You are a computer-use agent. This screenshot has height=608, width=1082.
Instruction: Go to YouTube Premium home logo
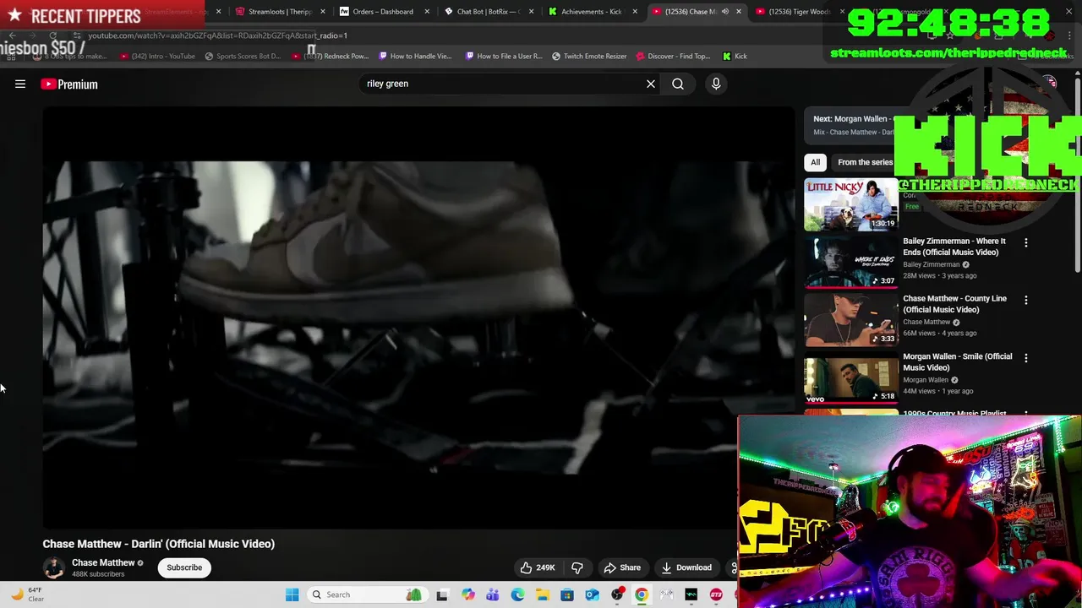pyautogui.click(x=69, y=84)
